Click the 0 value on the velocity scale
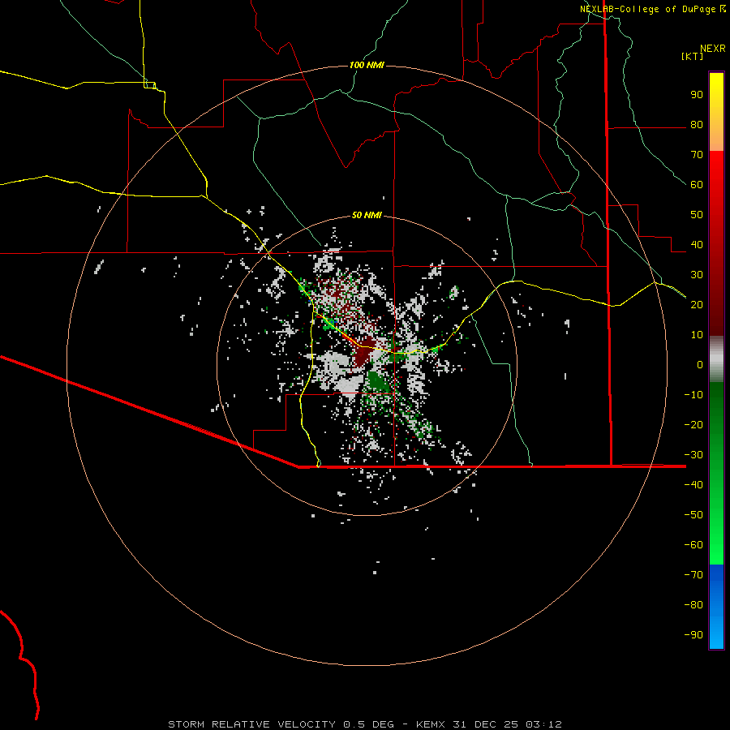Image resolution: width=730 pixels, height=730 pixels. (700, 364)
